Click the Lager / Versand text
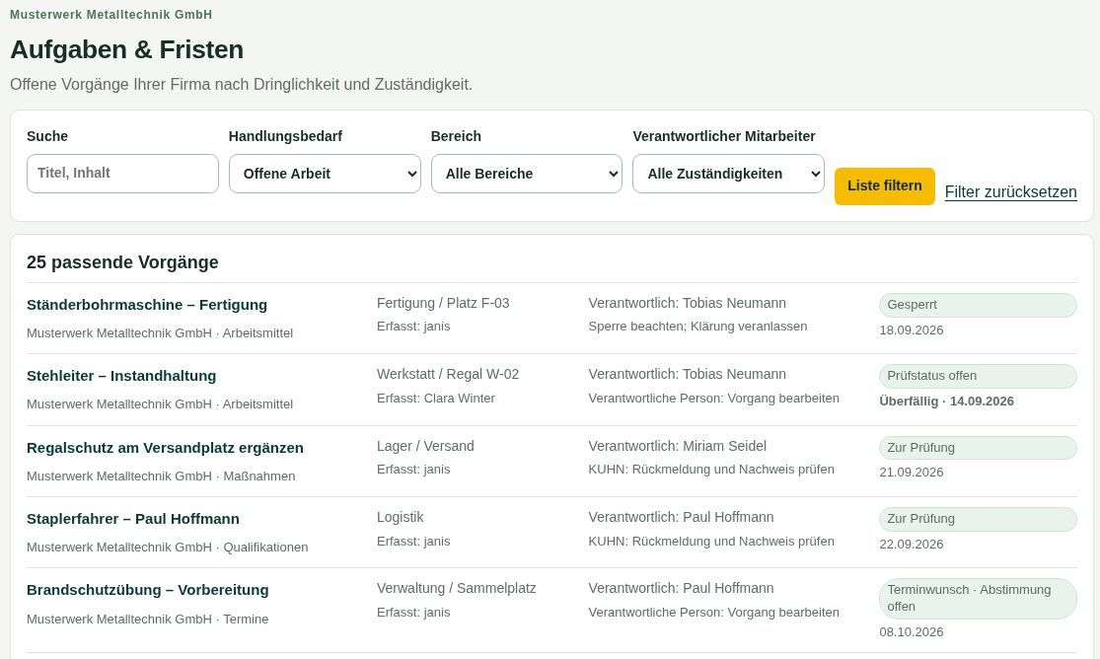This screenshot has height=659, width=1100. [425, 446]
